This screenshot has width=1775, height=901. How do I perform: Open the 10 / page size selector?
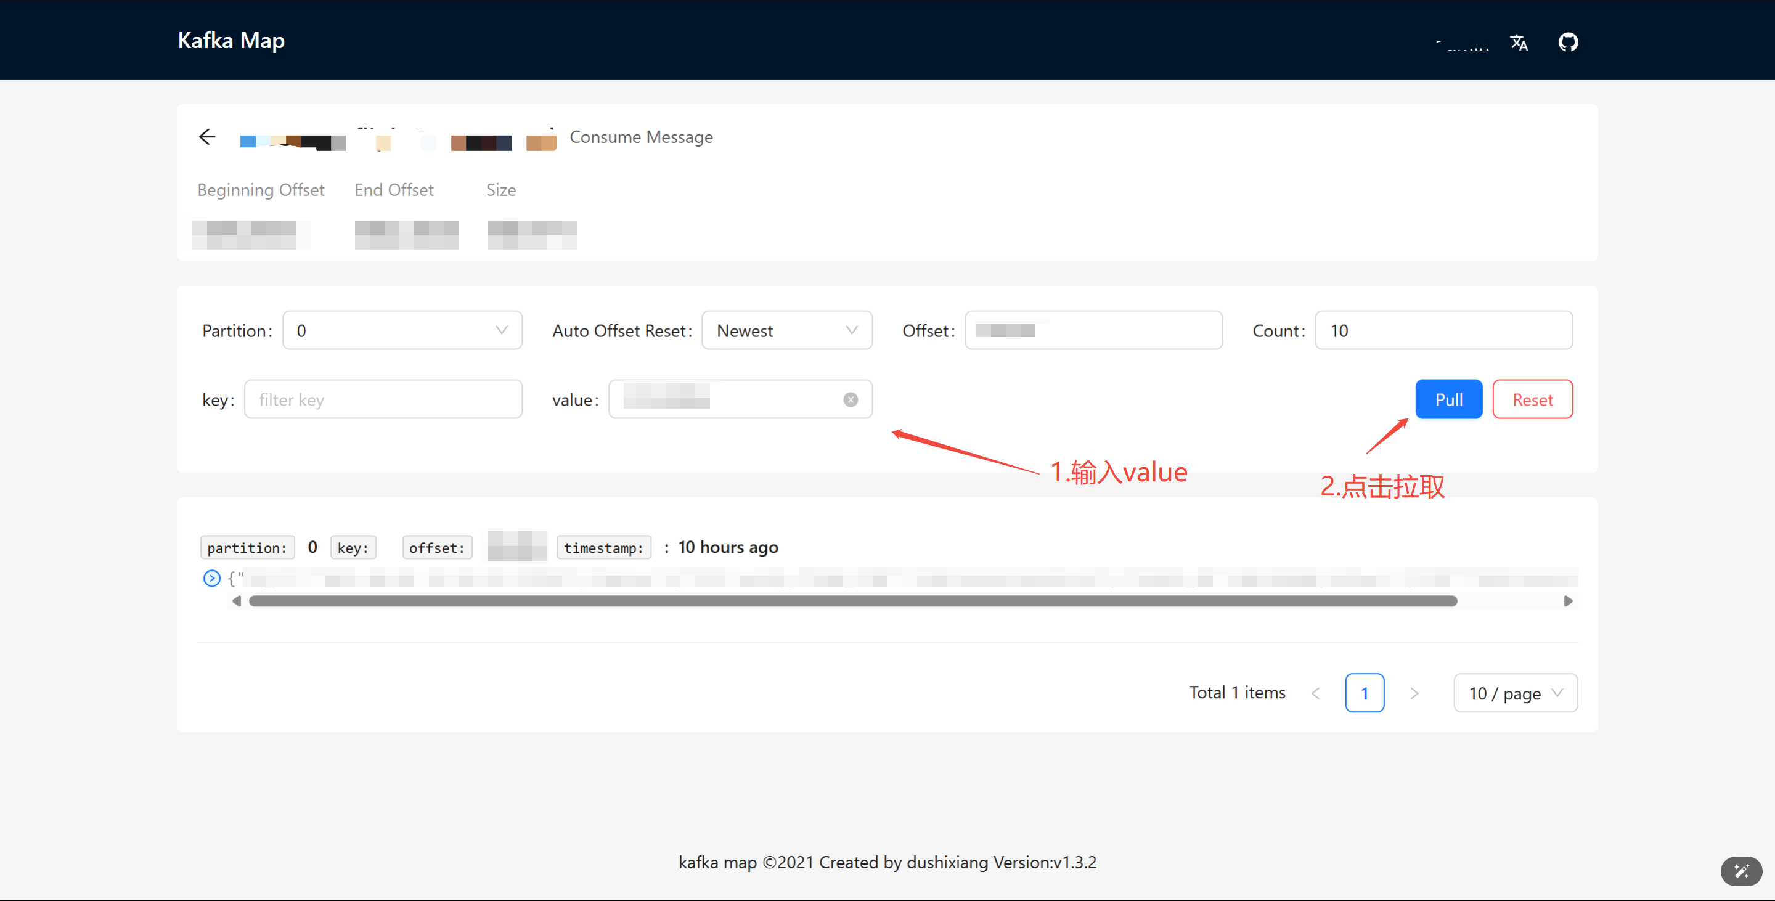[x=1514, y=693]
